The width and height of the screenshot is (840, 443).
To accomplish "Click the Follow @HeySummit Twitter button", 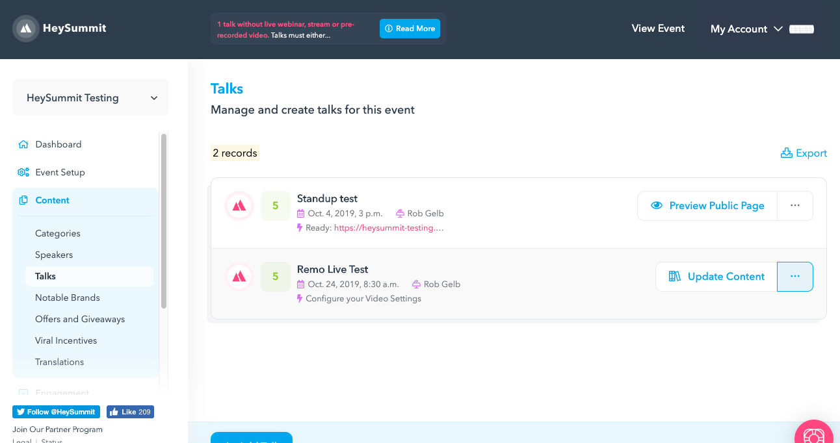I will [x=57, y=412].
